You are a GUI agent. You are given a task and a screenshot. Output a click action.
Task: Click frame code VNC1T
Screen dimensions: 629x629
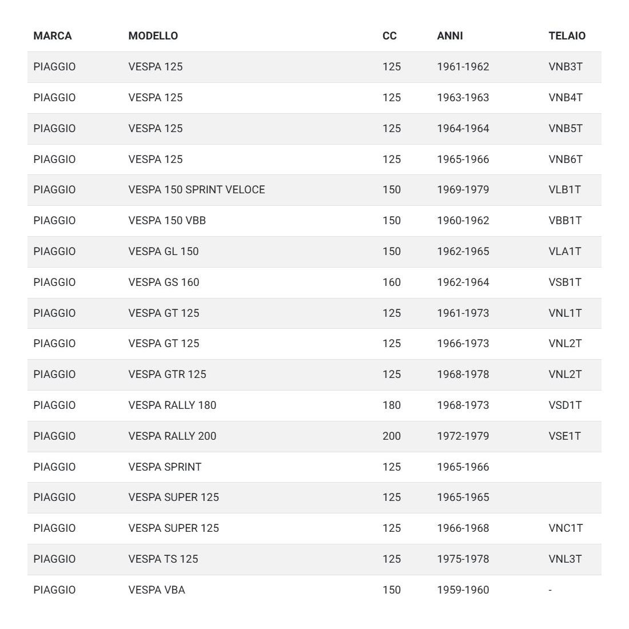point(565,528)
